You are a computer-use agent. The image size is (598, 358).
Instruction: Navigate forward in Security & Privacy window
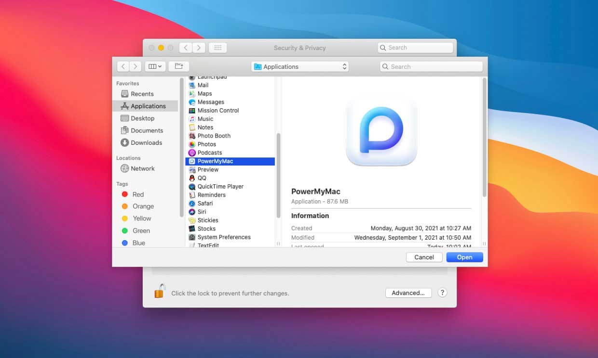click(199, 48)
